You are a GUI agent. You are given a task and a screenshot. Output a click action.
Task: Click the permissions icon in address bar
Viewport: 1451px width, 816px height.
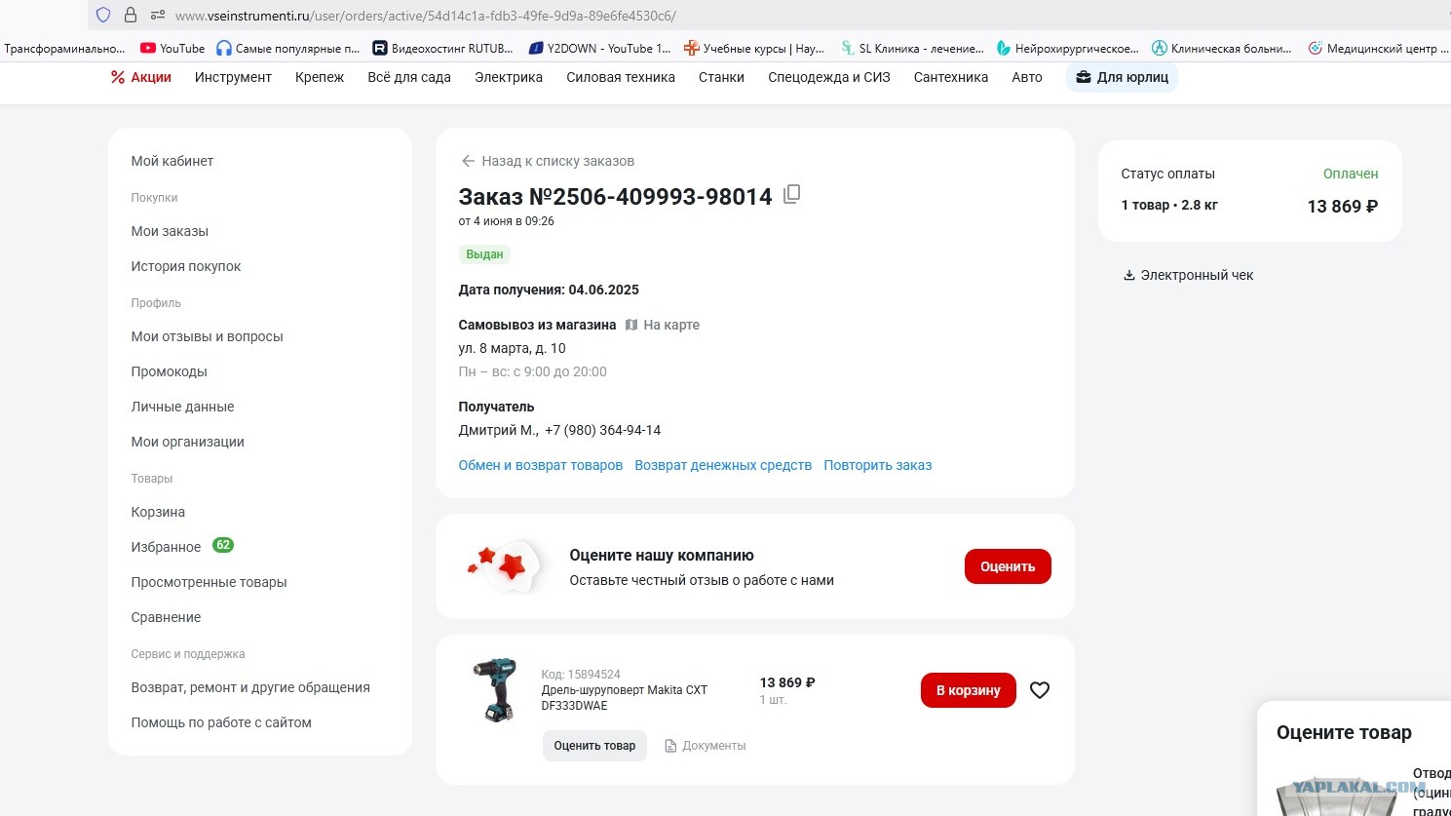coord(158,15)
